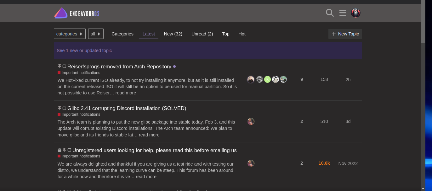
Task: Switch to the Latest tab
Action: coord(149,34)
